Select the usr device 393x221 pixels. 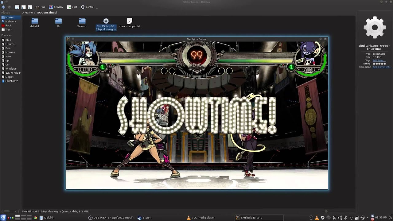click(x=11, y=64)
